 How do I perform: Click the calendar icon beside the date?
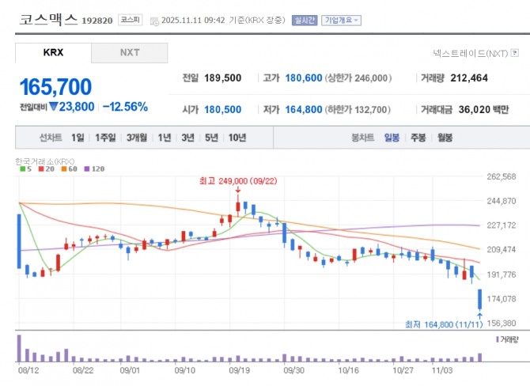pos(154,21)
